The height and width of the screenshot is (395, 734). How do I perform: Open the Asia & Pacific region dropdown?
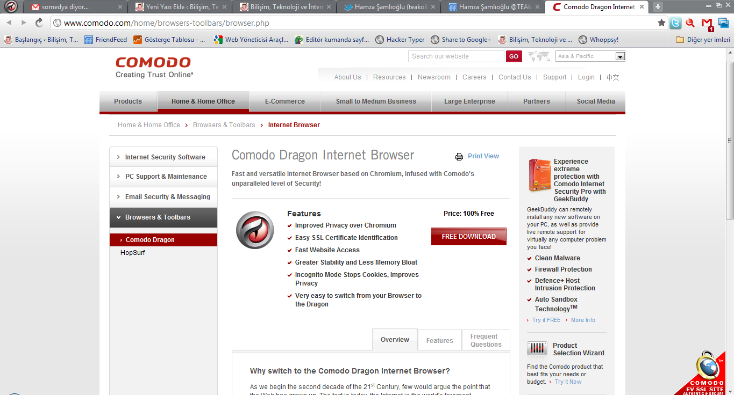[x=590, y=56]
